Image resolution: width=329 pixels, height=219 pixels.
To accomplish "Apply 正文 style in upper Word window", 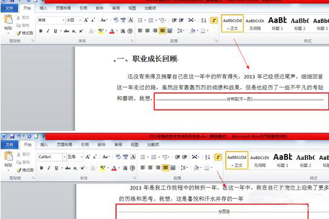I will (x=232, y=24).
